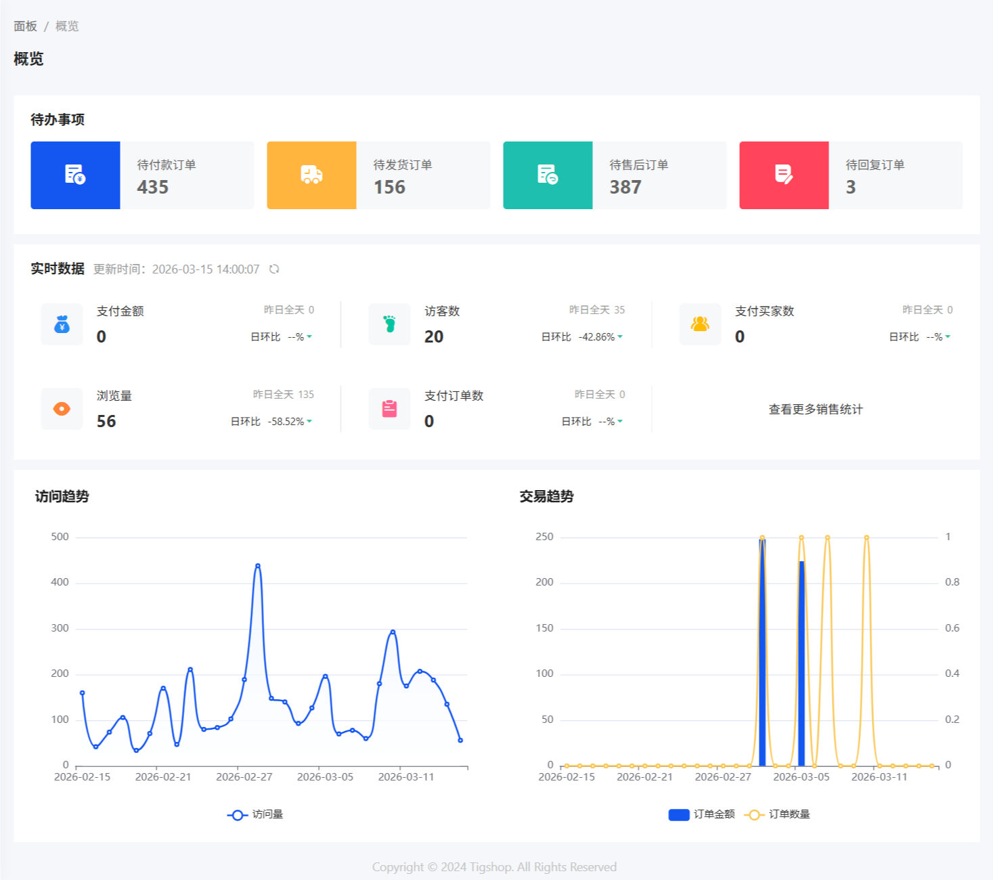Click the second blue order amount bar

point(801,663)
